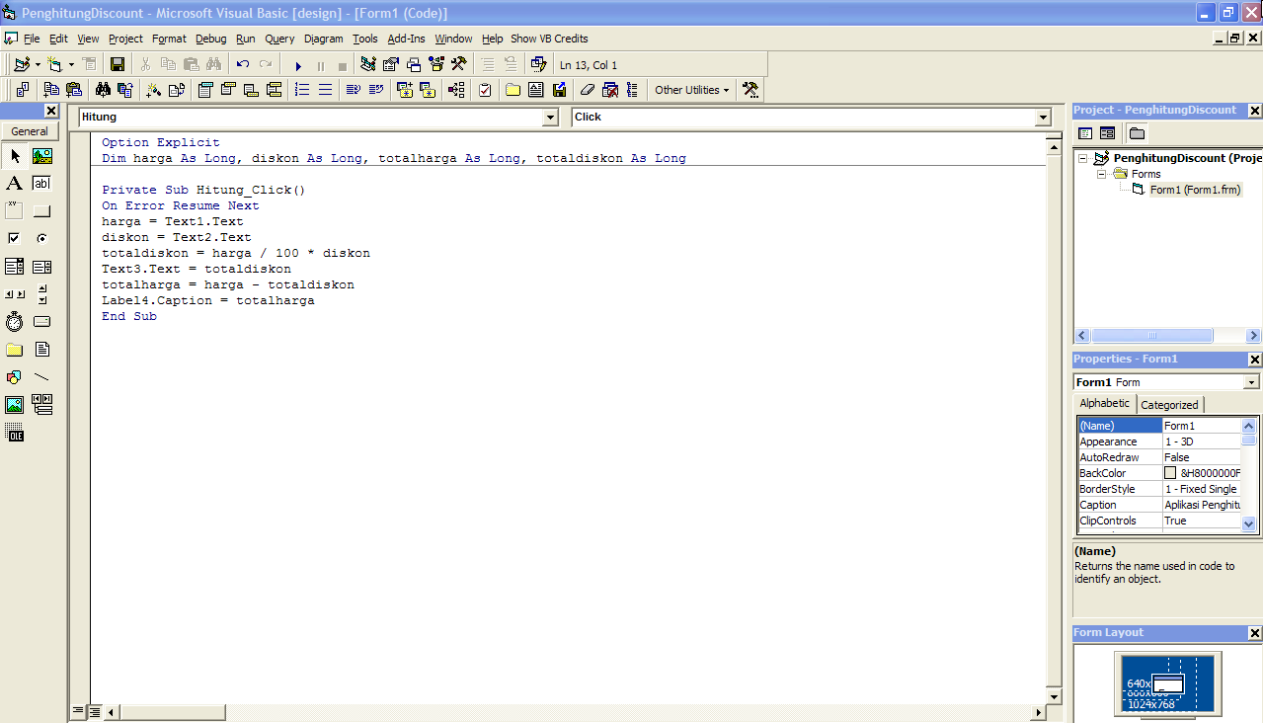
Task: Click the View Code icon in Project Explorer
Action: (x=1084, y=132)
